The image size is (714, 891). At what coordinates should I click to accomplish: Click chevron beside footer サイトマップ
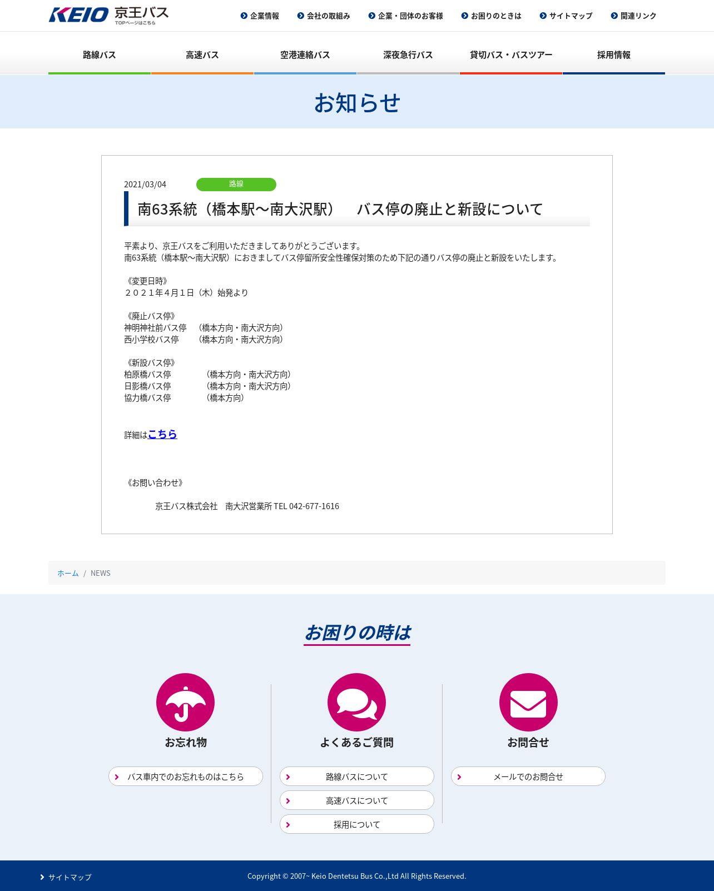(x=42, y=877)
